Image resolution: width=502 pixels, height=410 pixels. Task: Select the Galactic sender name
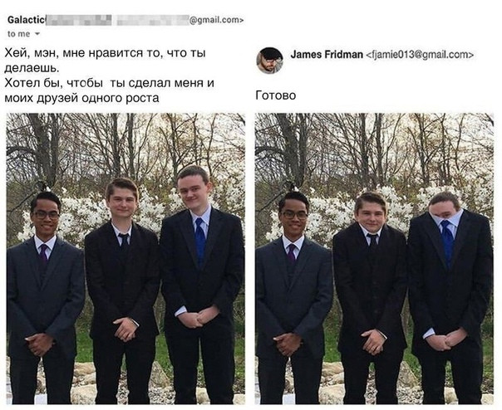(x=27, y=20)
